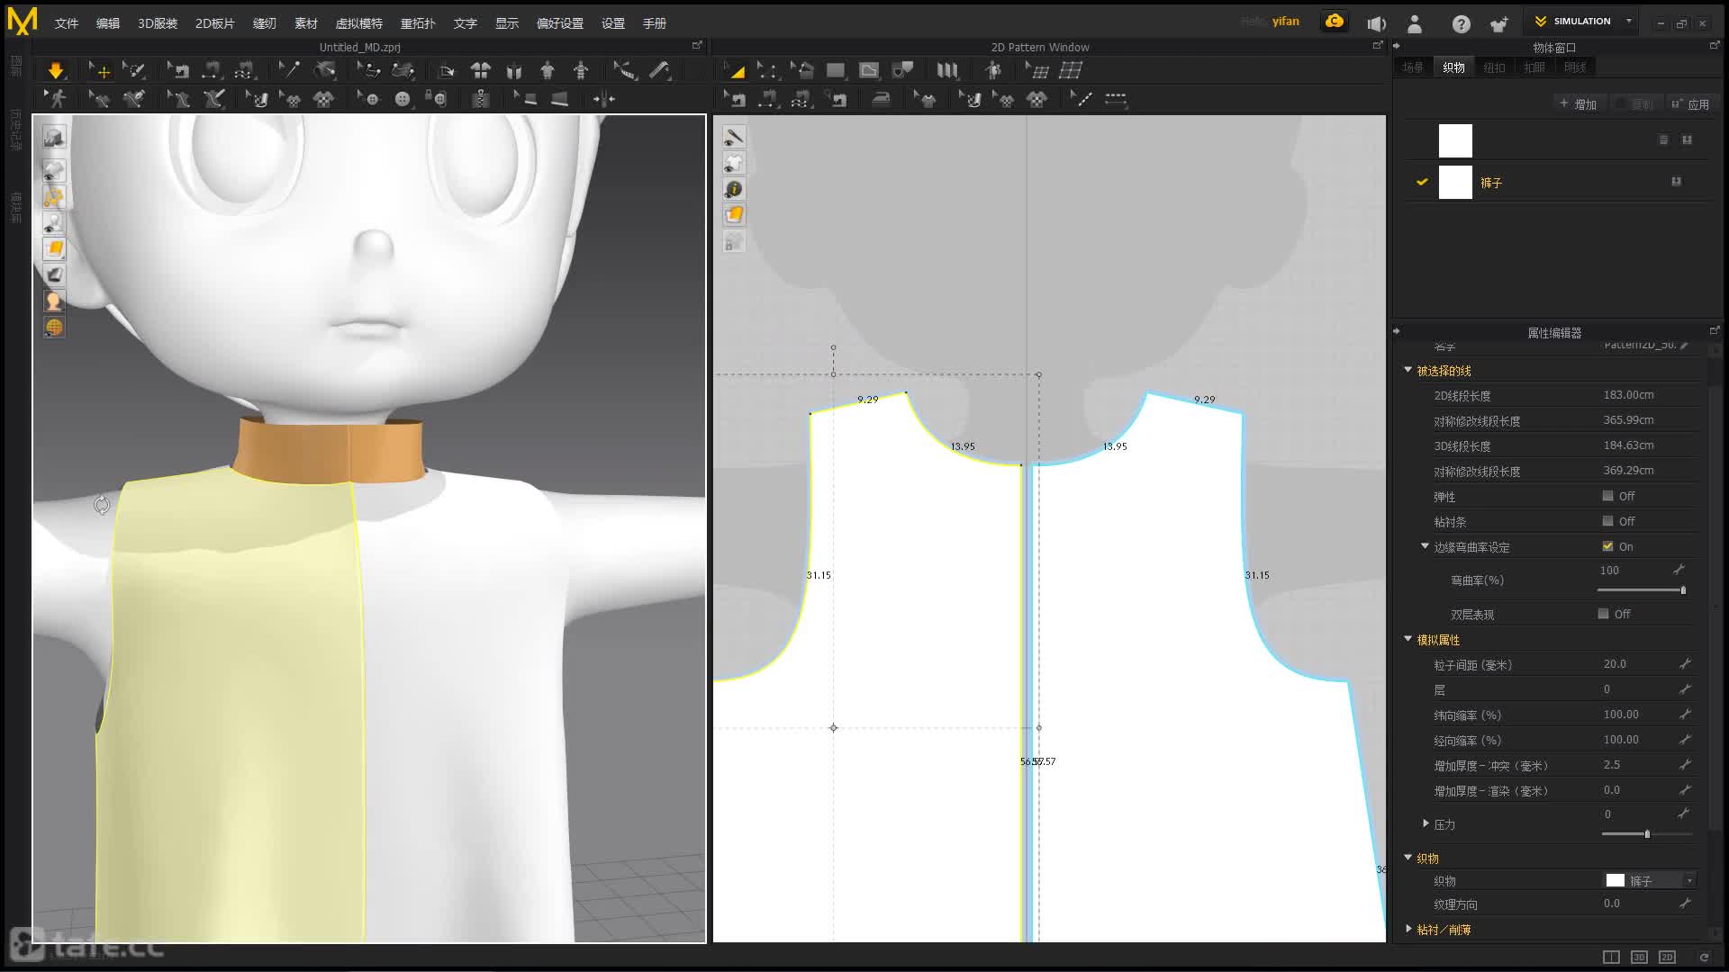Click the zipper tool icon

481,99
